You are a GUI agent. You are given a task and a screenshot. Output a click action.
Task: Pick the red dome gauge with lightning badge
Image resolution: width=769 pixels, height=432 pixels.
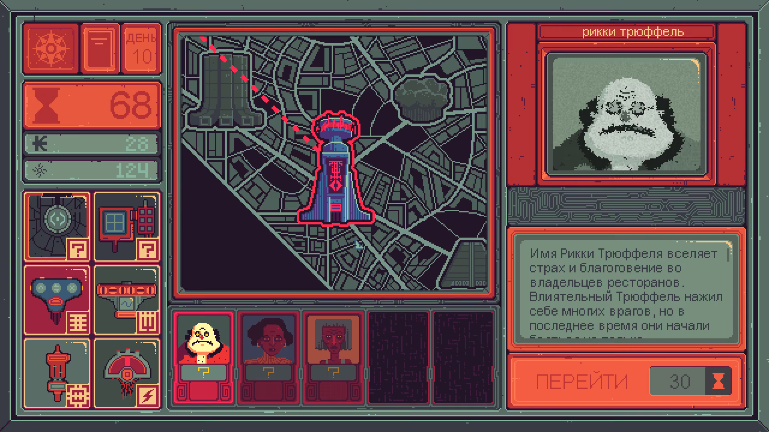tap(127, 374)
